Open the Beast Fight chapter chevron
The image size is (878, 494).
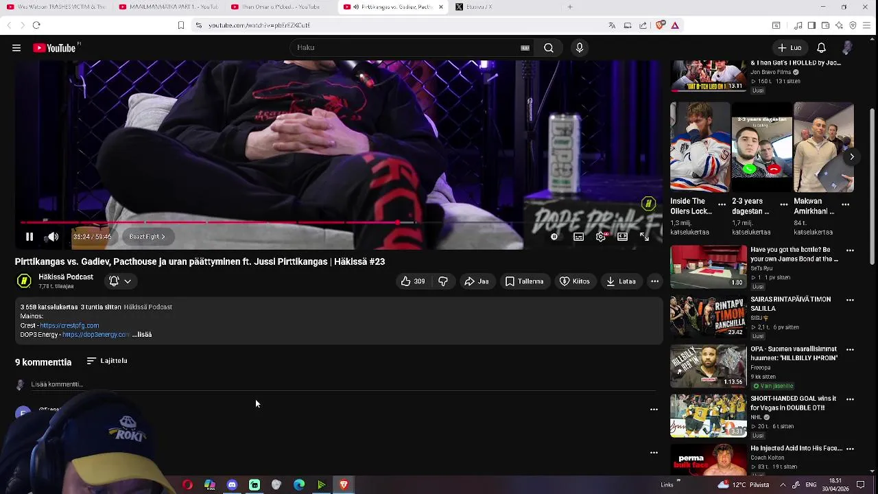[147, 237]
